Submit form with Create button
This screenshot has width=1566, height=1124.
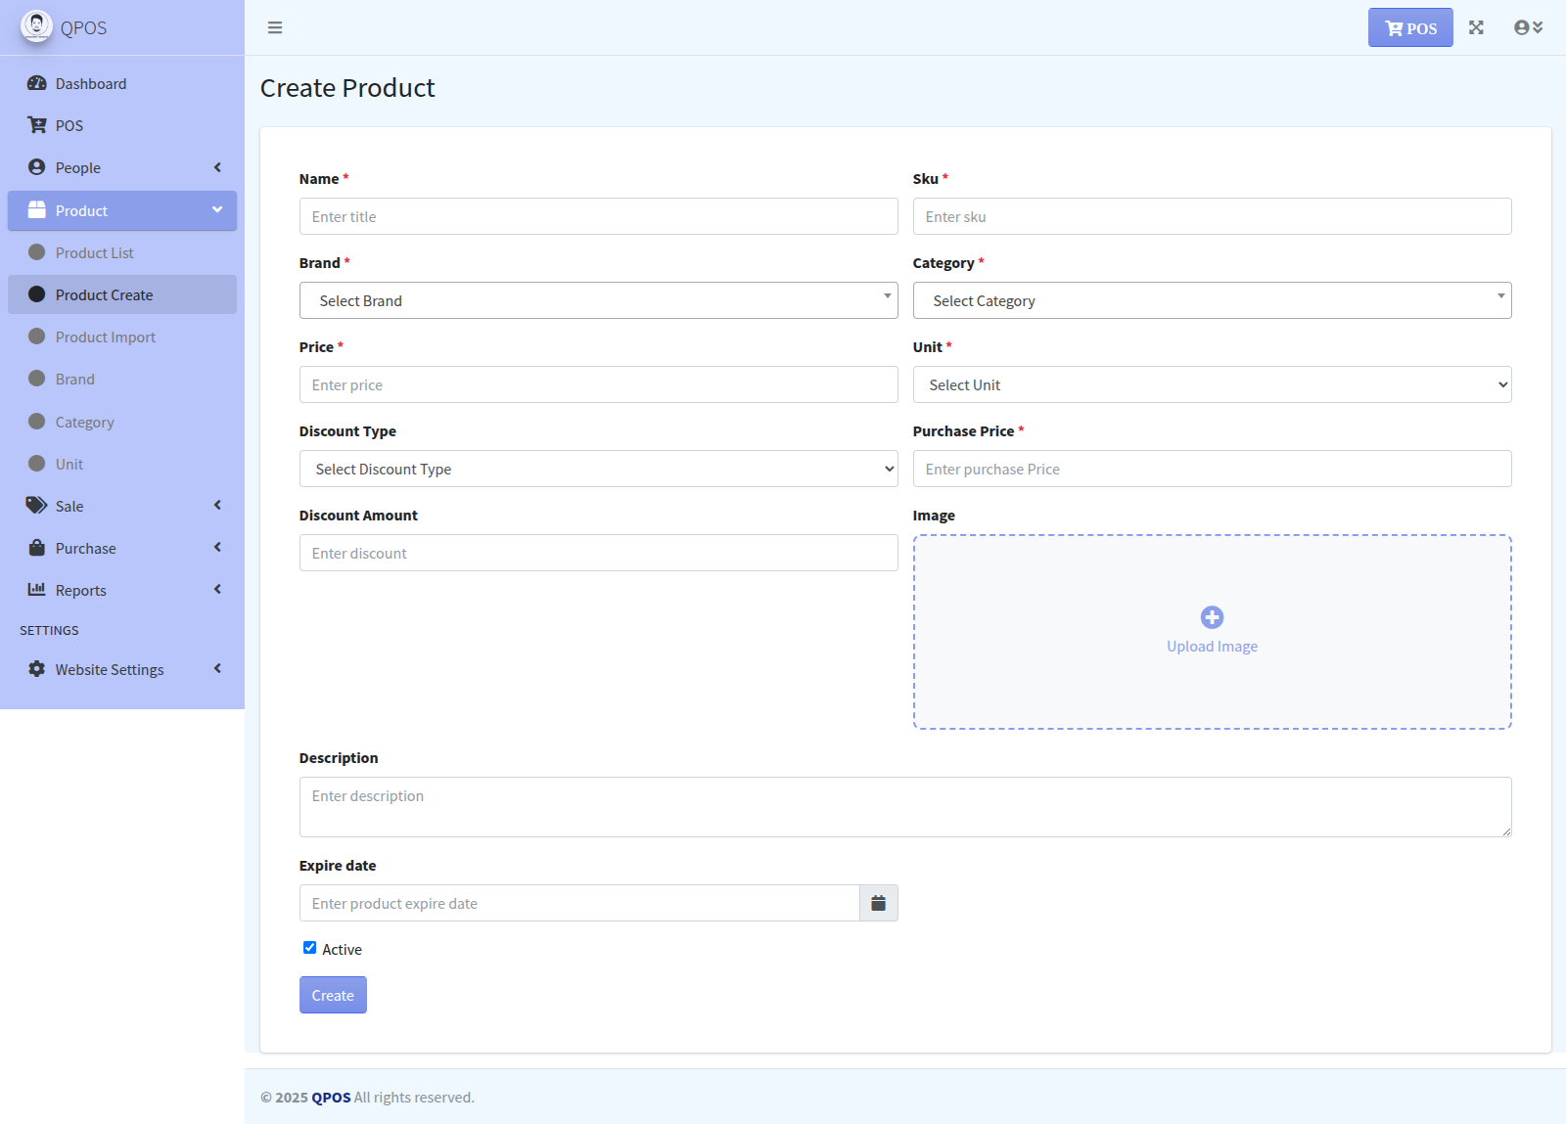(333, 995)
